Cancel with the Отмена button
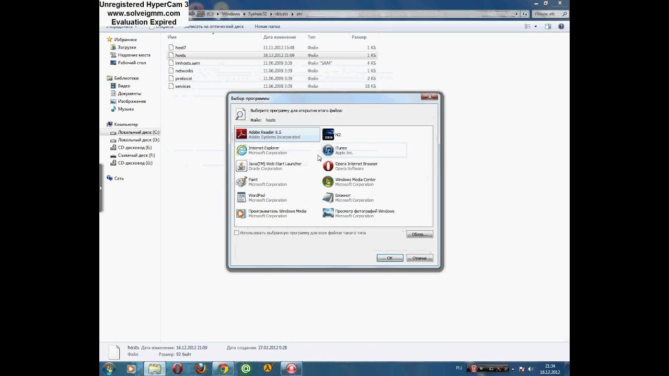 tap(420, 258)
